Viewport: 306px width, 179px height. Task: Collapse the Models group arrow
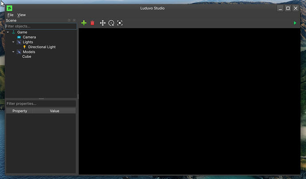coord(13,52)
